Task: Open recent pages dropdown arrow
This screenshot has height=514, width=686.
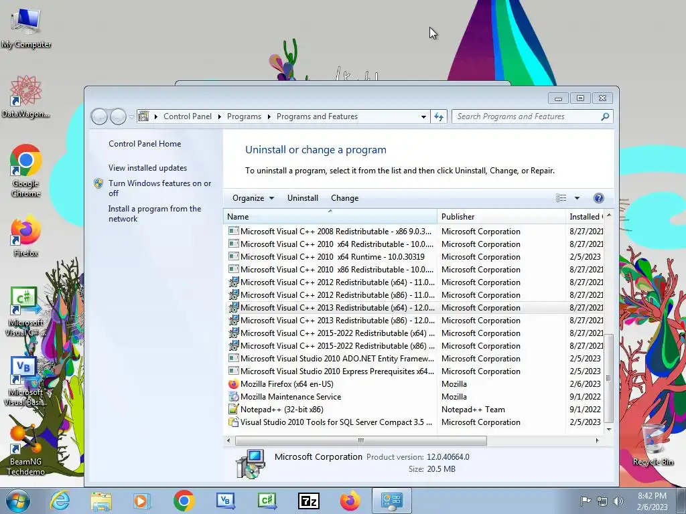Action: (x=132, y=116)
